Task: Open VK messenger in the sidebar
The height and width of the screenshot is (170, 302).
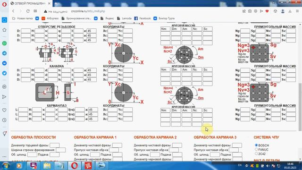Action: tap(4, 63)
